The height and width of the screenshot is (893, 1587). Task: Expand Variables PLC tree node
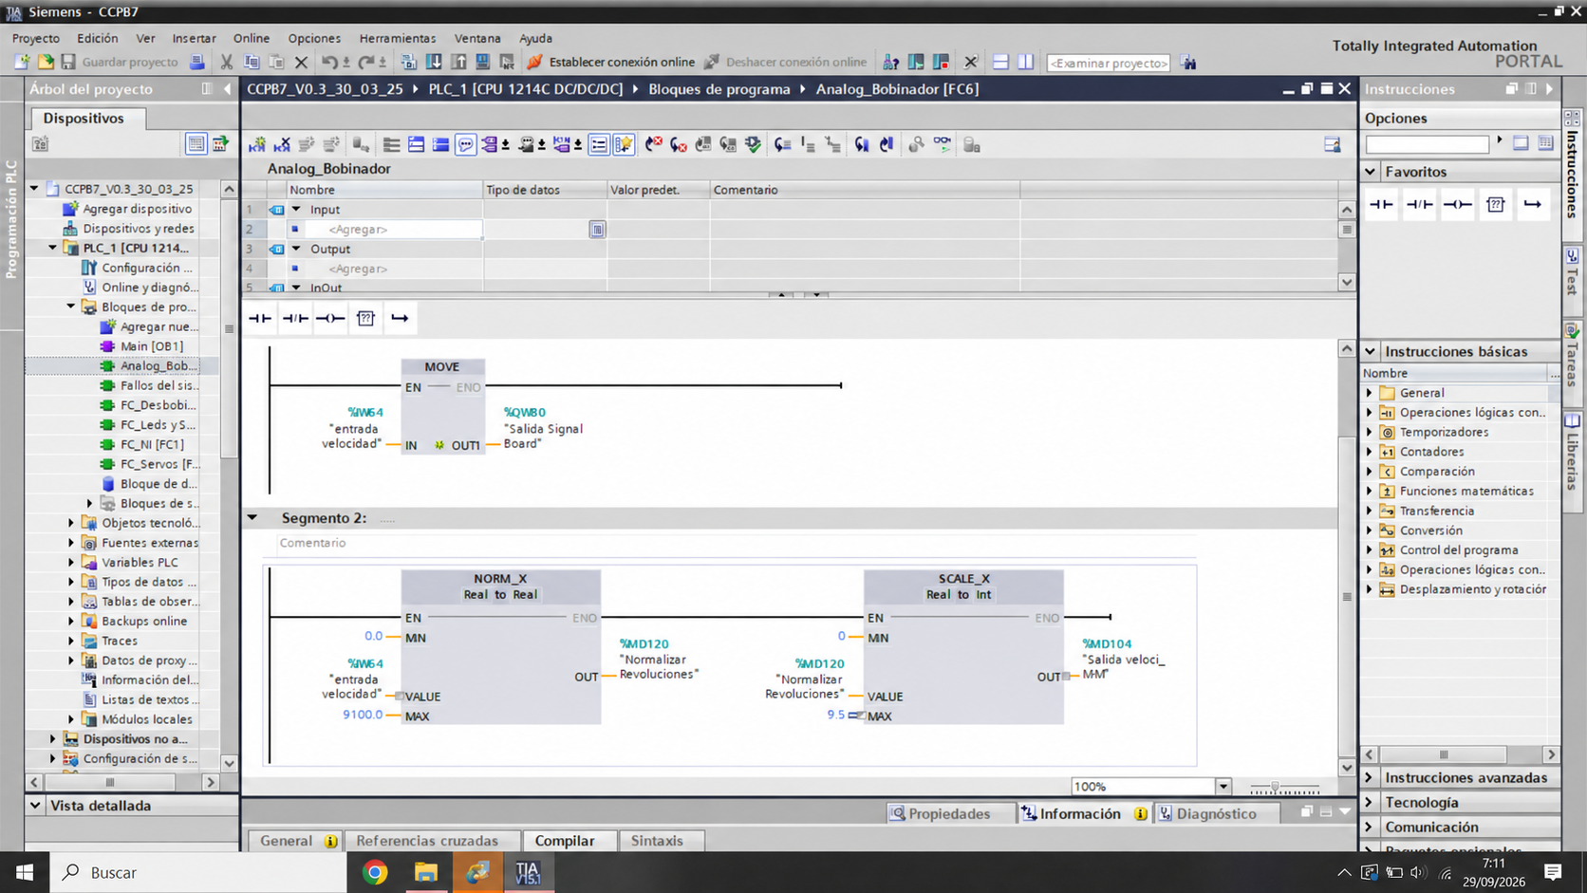coord(71,563)
